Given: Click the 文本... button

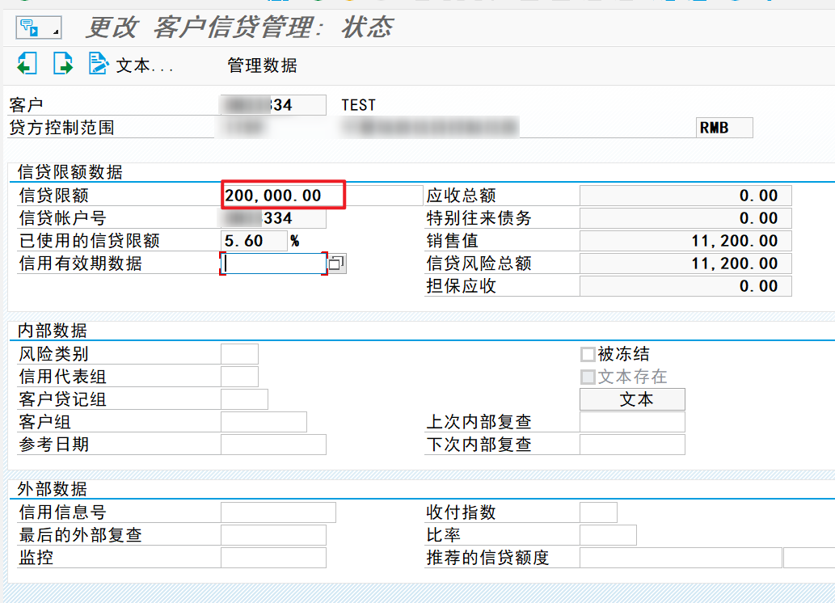Looking at the screenshot, I should tap(129, 67).
